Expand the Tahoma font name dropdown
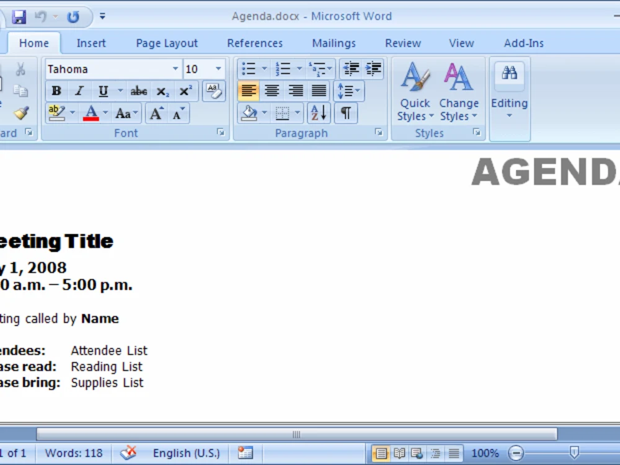The height and width of the screenshot is (465, 620). coord(175,69)
